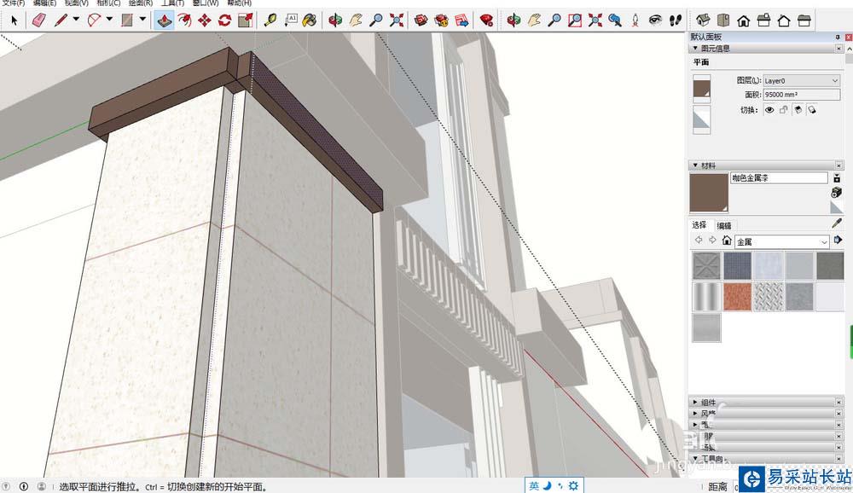Toggle the lock icon in 切换 row
Screen dimensions: 853x493
783,110
